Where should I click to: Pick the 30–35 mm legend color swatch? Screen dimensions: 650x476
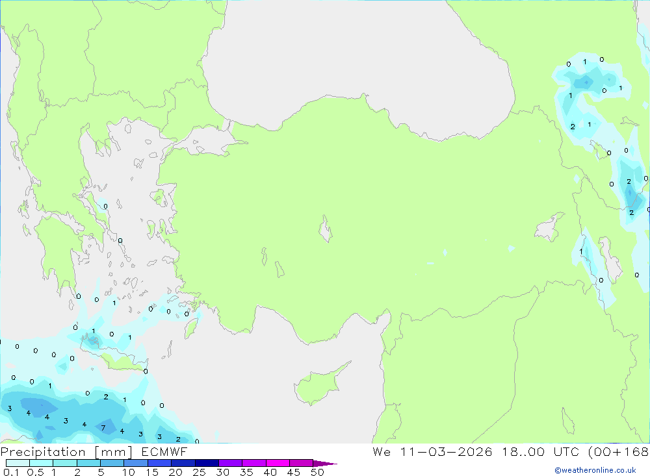[x=230, y=463]
